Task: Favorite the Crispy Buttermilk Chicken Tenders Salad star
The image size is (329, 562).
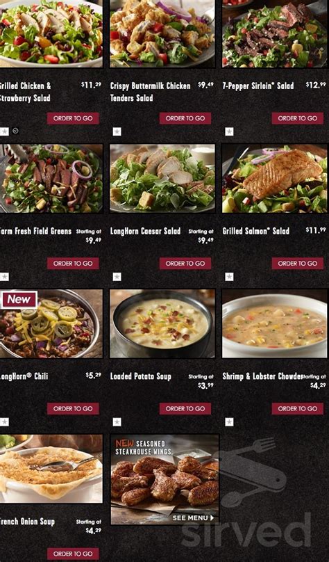Action: (x=117, y=131)
